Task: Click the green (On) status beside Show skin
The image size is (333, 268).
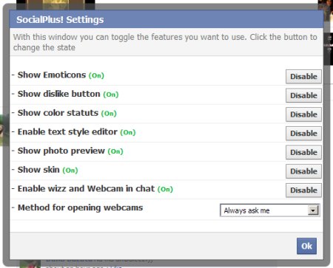Action: (70, 171)
